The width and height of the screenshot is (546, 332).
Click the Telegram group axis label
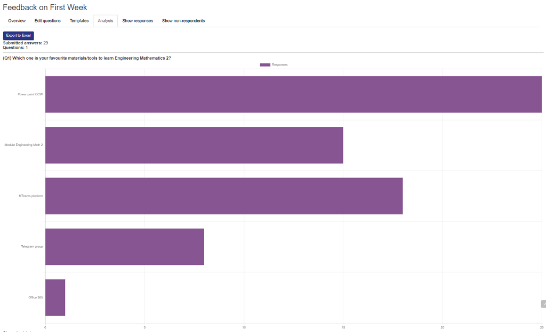[x=31, y=247]
